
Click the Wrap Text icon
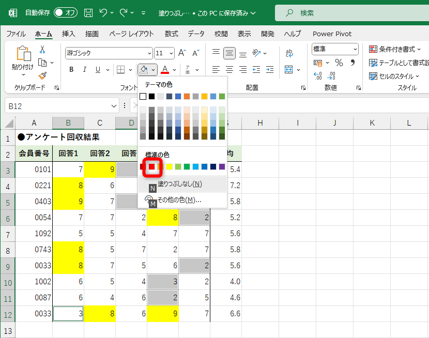[289, 53]
